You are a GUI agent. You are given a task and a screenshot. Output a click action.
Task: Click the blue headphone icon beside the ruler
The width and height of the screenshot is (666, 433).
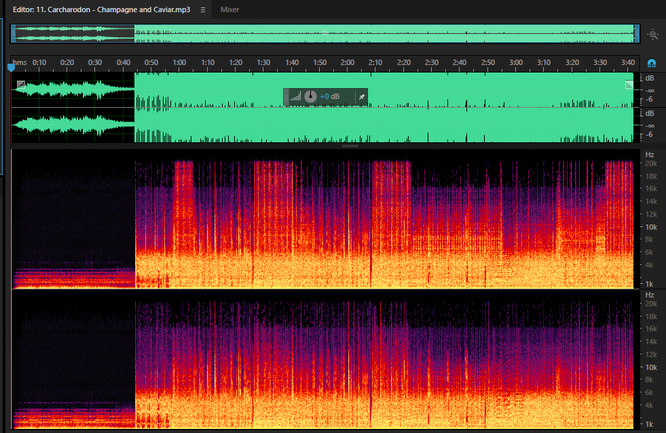click(x=652, y=63)
